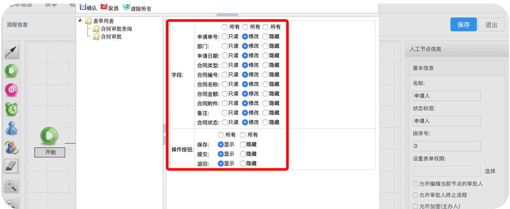Choose 隐藏 for the 提交 operation button
The height and width of the screenshot is (209, 510).
click(x=243, y=154)
